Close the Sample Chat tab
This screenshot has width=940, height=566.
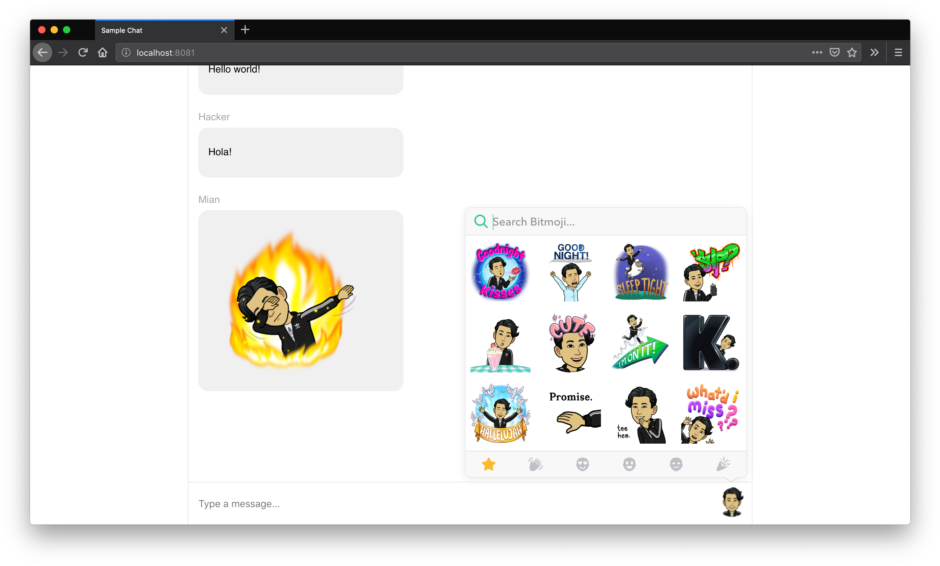[224, 30]
